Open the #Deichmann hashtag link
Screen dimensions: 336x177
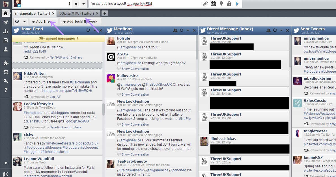(x=80, y=82)
